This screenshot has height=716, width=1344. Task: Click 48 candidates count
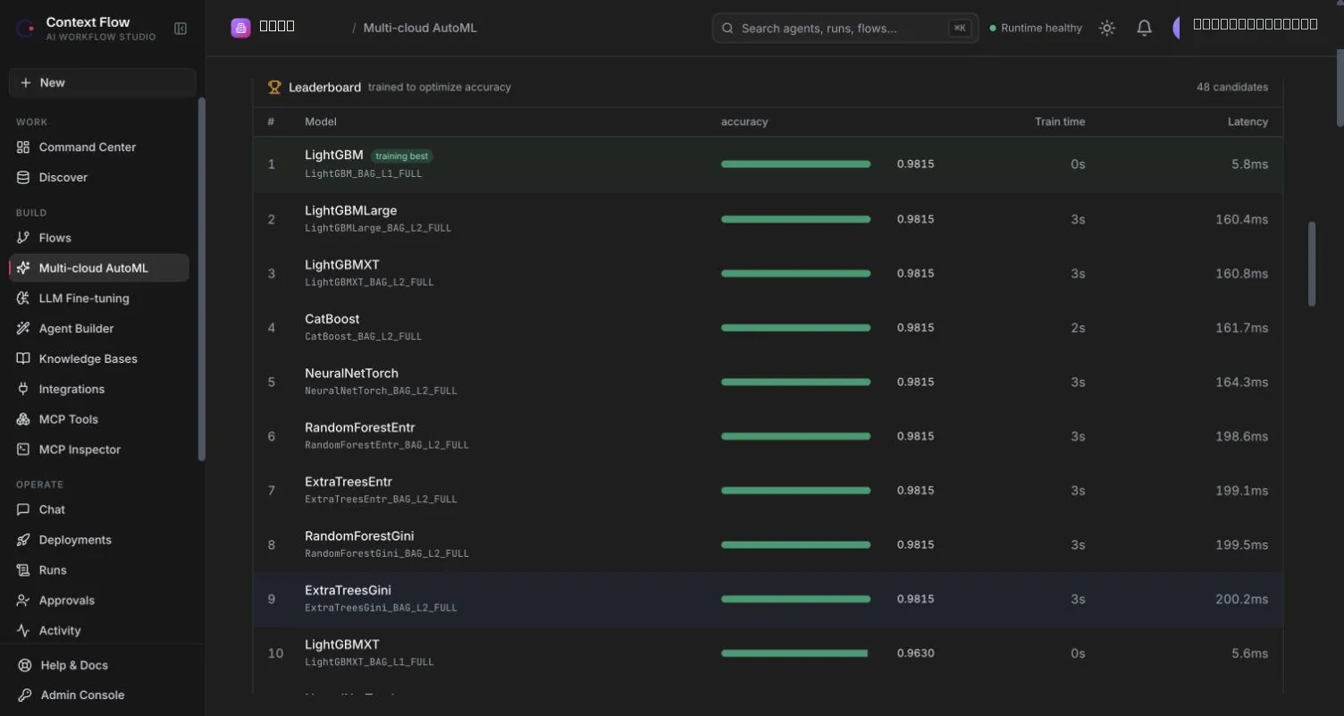[1232, 88]
